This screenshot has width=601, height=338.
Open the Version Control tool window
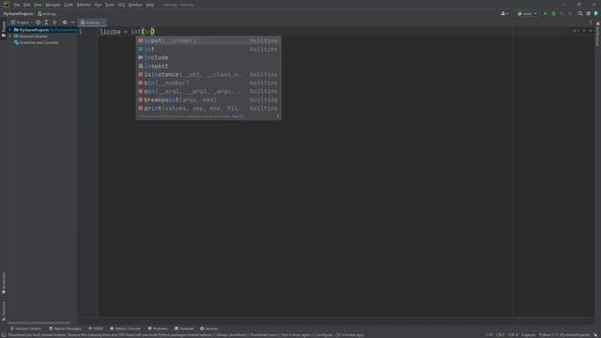click(x=25, y=329)
